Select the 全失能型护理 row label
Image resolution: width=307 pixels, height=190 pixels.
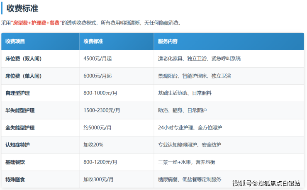pos(20,128)
